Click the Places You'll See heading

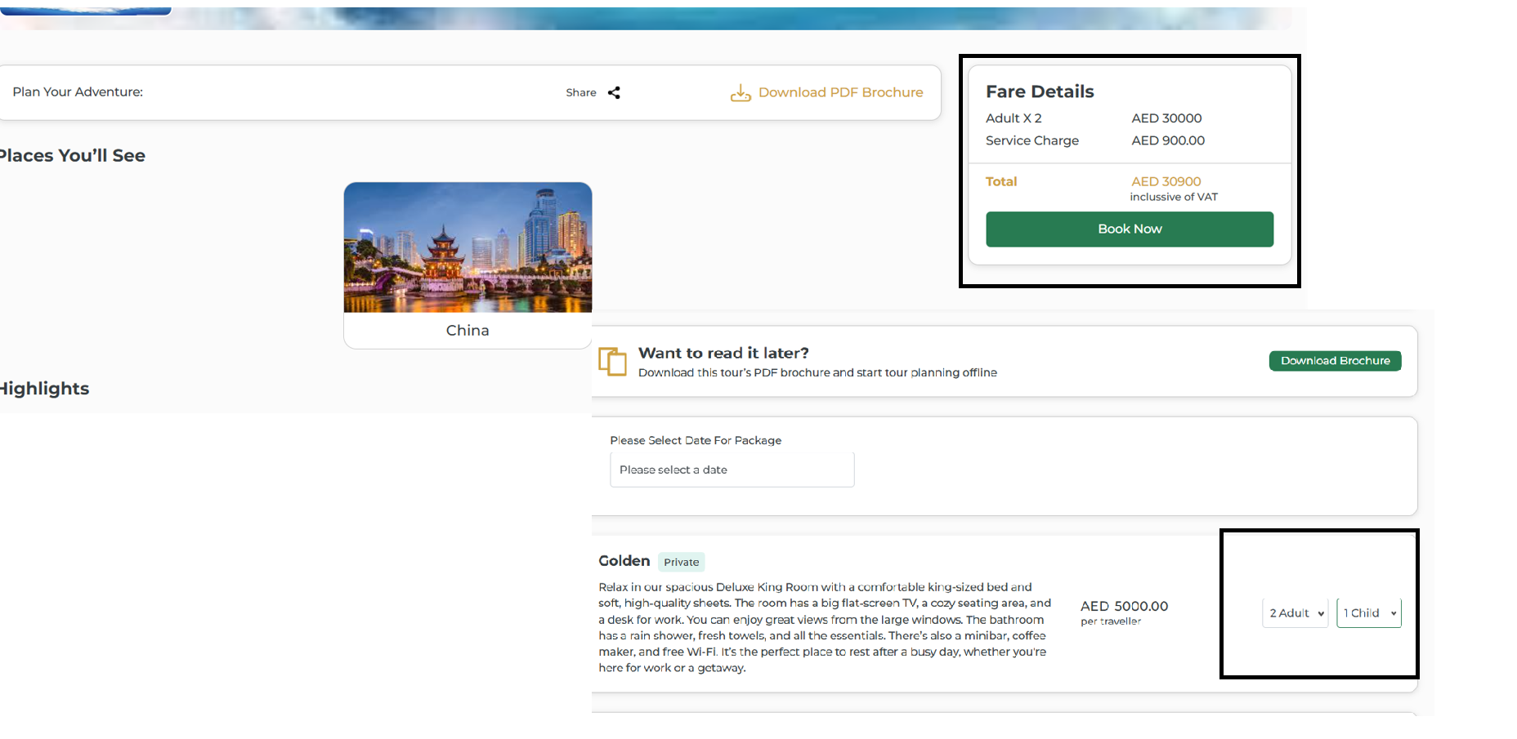click(x=72, y=156)
